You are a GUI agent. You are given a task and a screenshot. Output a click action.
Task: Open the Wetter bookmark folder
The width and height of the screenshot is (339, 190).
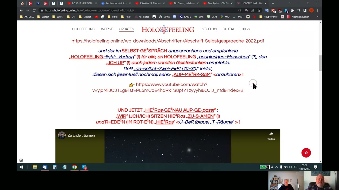click(43, 17)
